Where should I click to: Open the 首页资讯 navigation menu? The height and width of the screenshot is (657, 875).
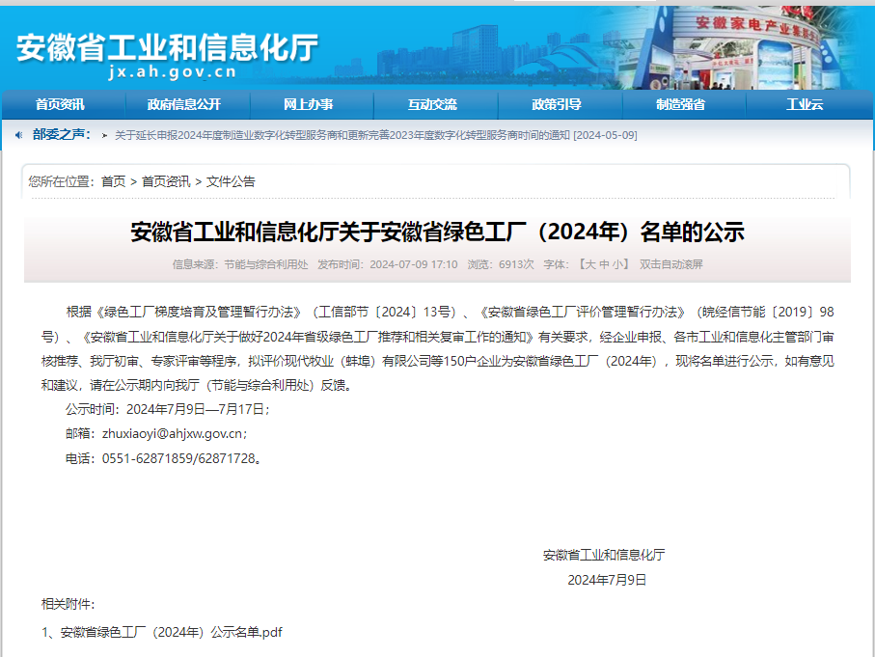click(x=60, y=104)
